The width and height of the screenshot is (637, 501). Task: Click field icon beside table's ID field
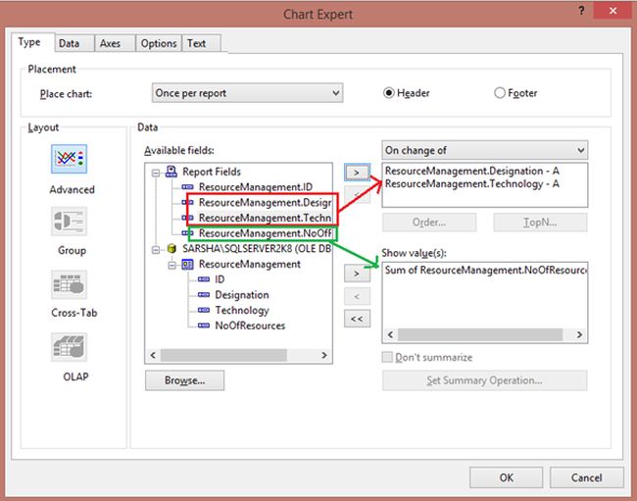(x=204, y=279)
